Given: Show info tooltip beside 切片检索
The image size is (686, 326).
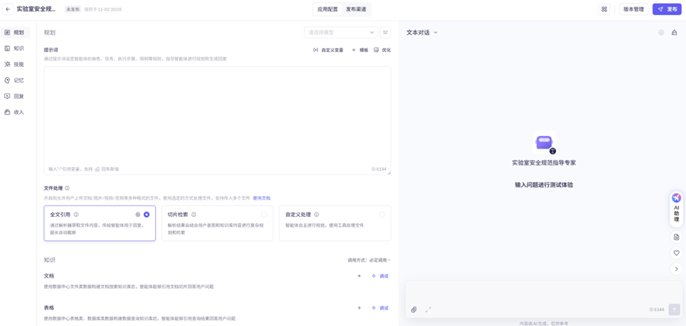Looking at the screenshot, I should click(194, 215).
